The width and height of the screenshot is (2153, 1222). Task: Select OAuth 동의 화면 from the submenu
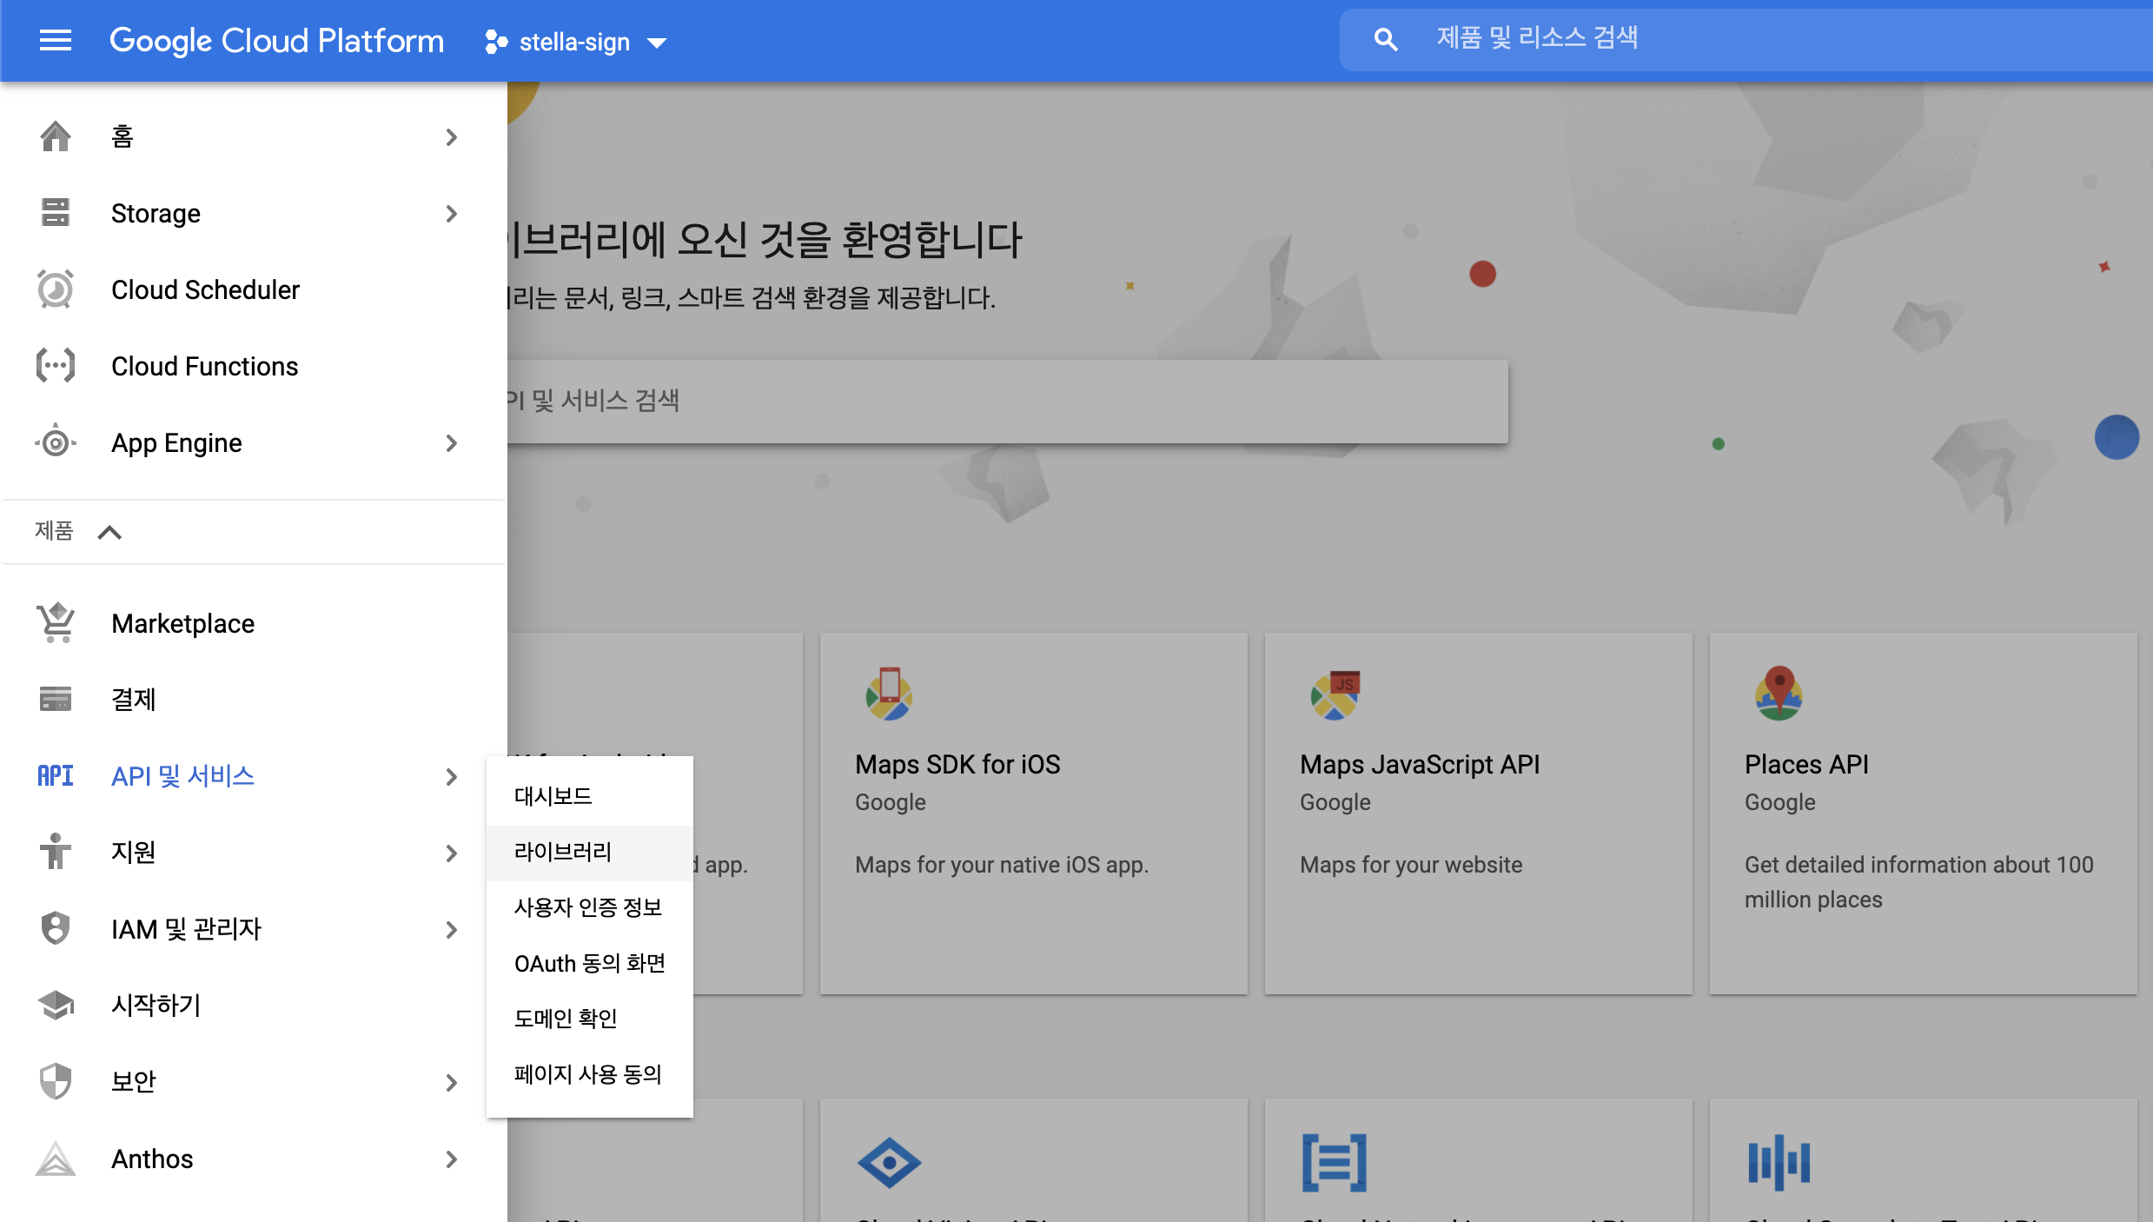[x=590, y=963]
